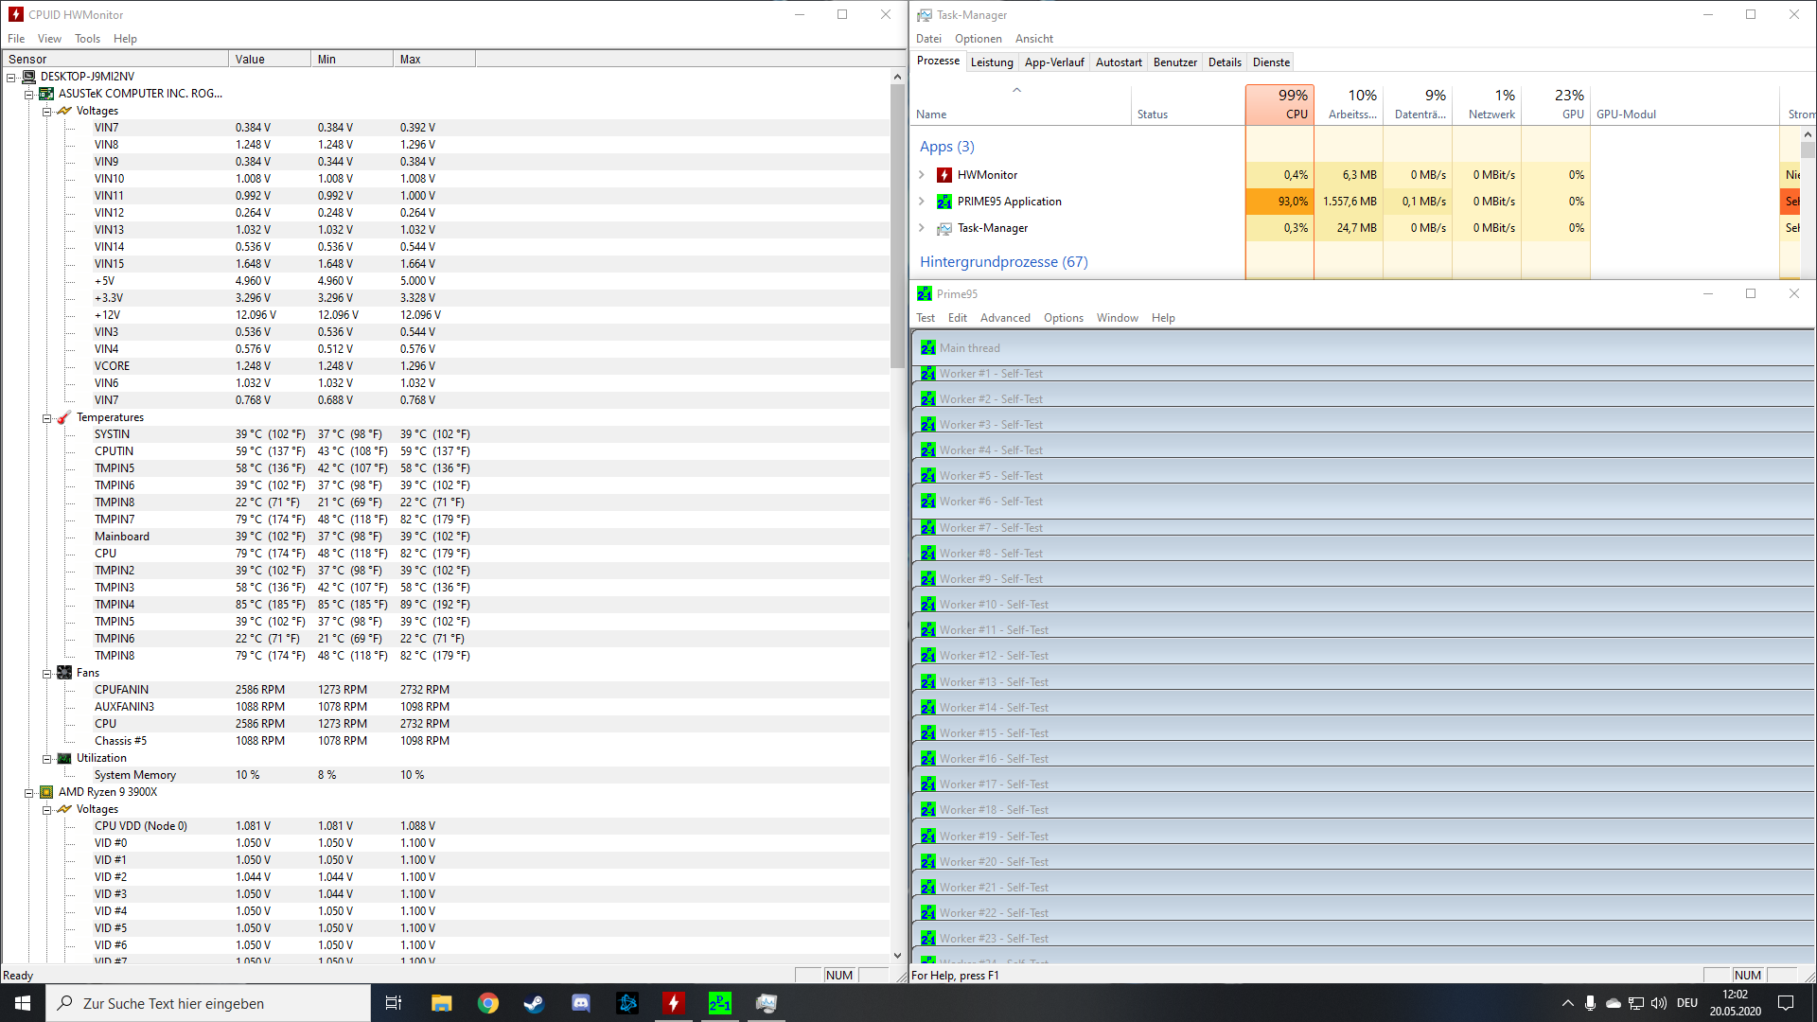This screenshot has height=1022, width=1817.
Task: Open Steam from the taskbar
Action: [534, 1003]
